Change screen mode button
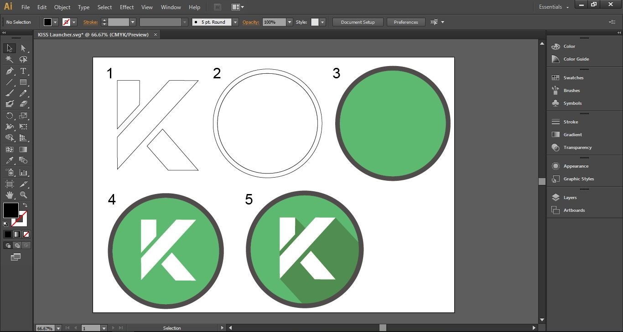The image size is (623, 332). click(x=16, y=257)
